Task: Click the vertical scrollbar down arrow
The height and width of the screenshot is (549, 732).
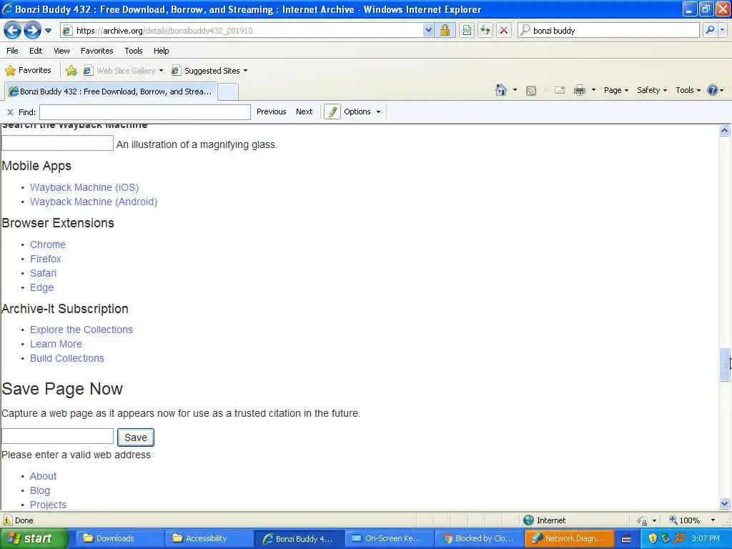Action: [x=724, y=504]
